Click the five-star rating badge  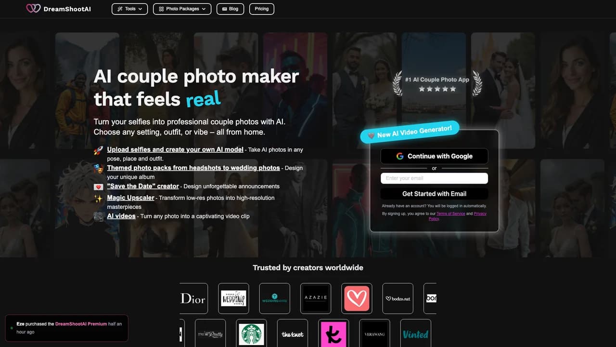[x=437, y=89]
